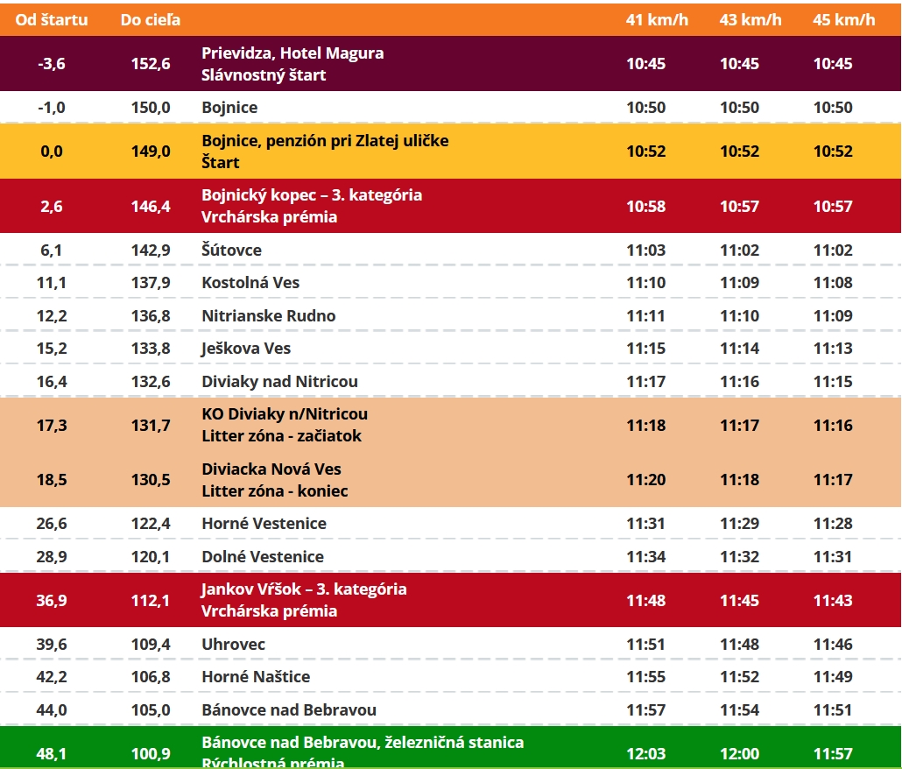The width and height of the screenshot is (902, 769).
Task: Click the 'Dolné Vestenice' location name
Action: (x=263, y=557)
